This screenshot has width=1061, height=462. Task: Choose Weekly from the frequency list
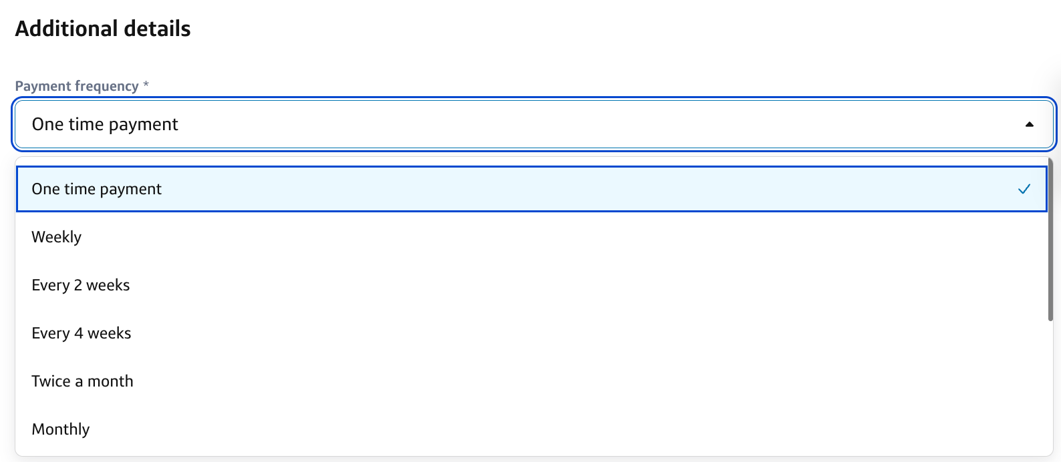pyautogui.click(x=57, y=238)
